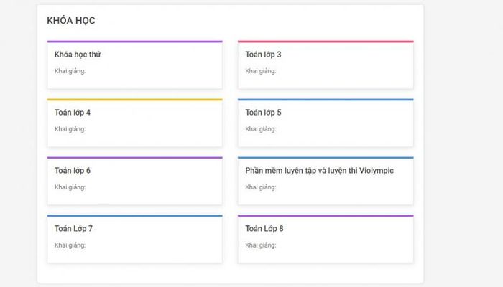Click Khai giảng label in Toán Lớp 8 card
Image resolution: width=503 pixels, height=287 pixels.
261,245
